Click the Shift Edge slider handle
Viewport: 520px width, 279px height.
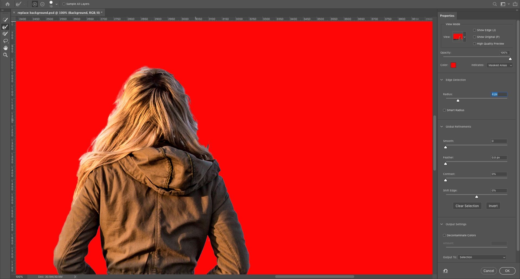click(x=477, y=197)
